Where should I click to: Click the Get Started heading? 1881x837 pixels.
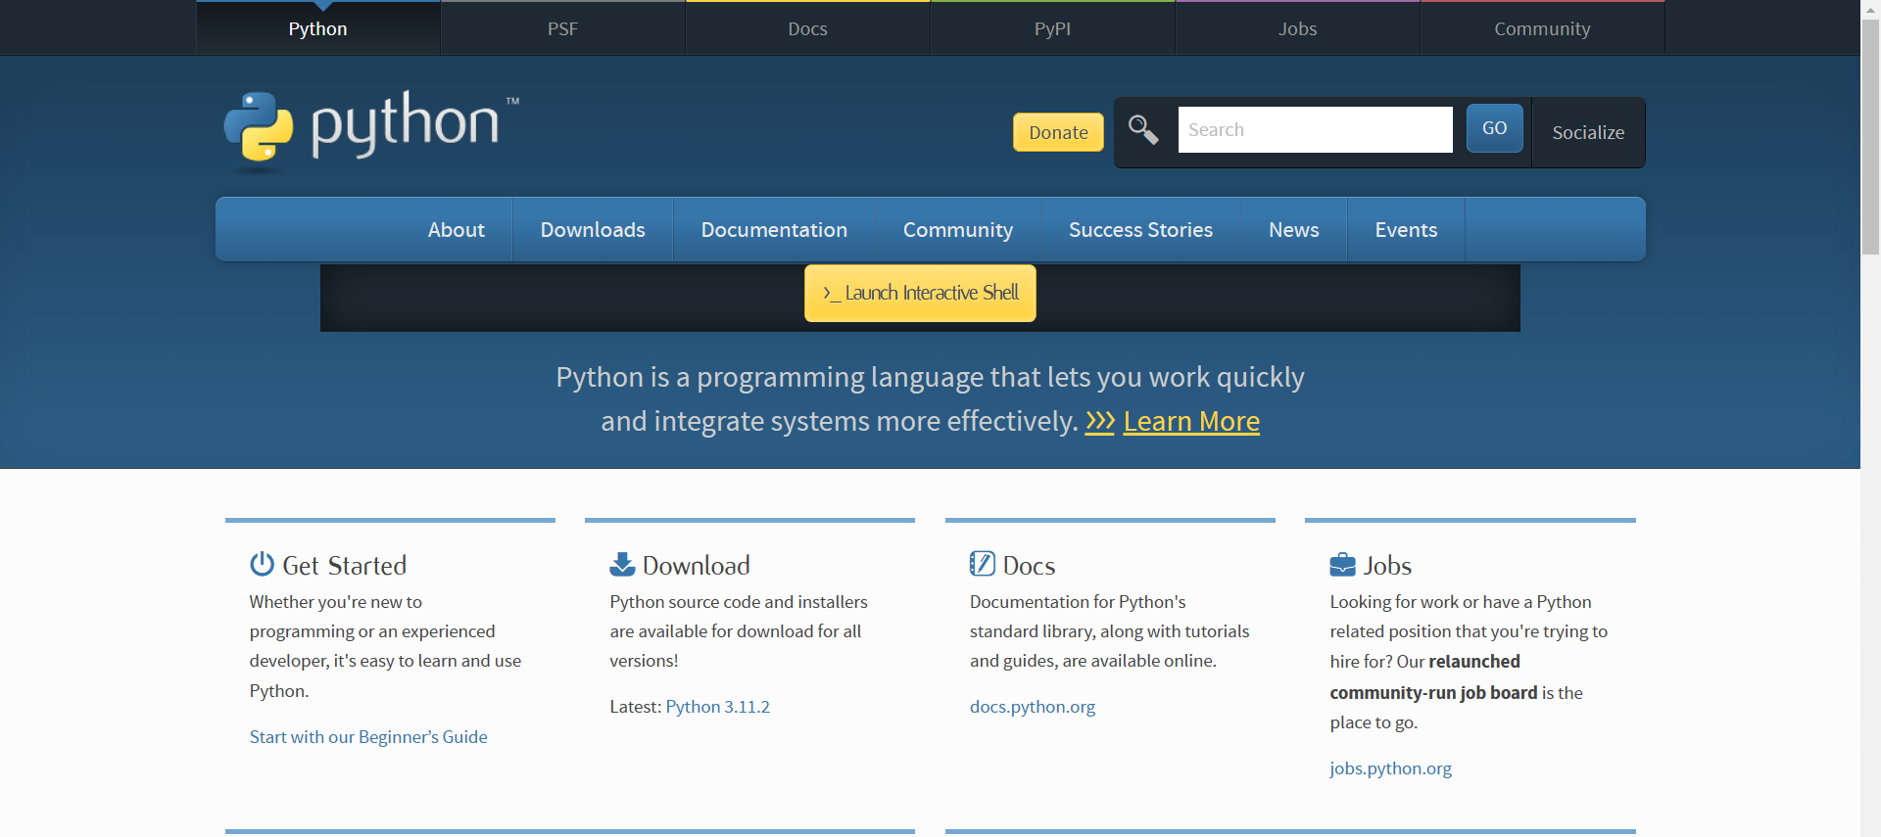[344, 565]
